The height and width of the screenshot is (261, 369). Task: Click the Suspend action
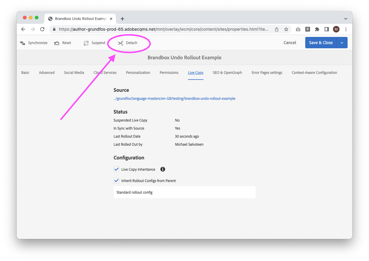pos(94,43)
